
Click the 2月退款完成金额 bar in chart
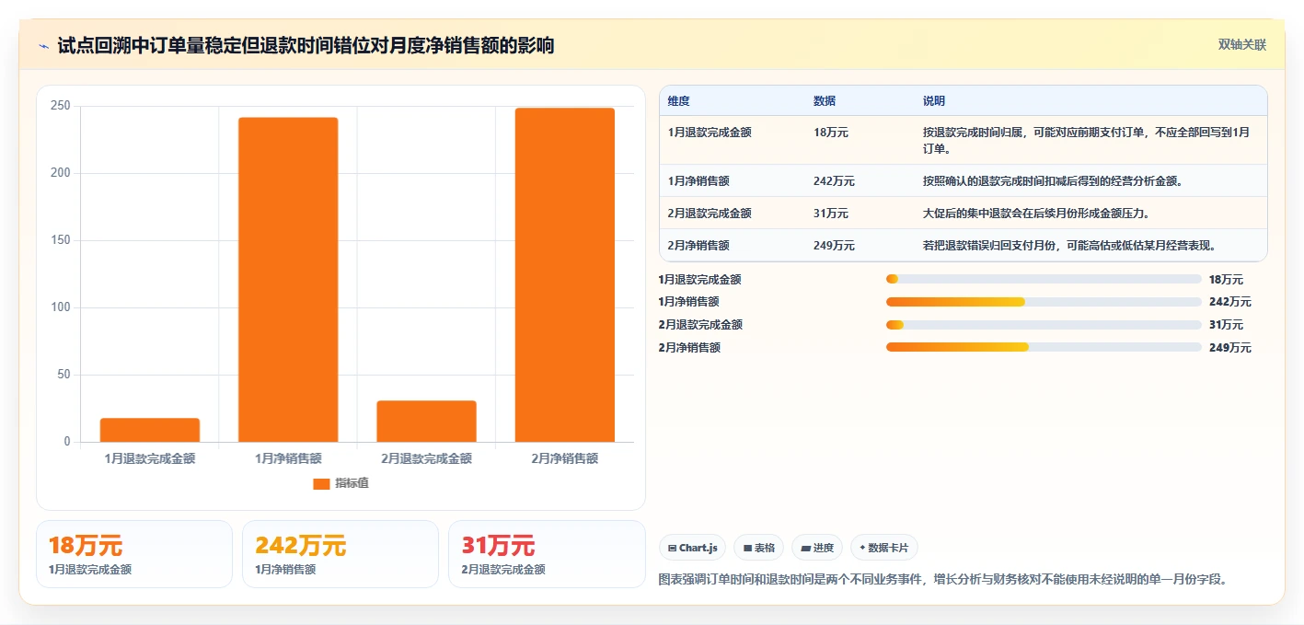[427, 422]
